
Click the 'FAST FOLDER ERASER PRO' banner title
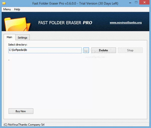tap(65, 23)
